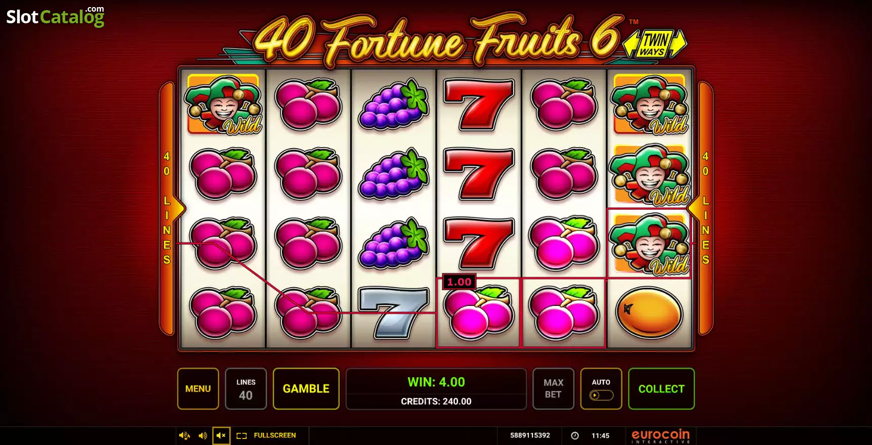Viewport: 872px width, 445px height.
Task: Click the top-left joker Wild symbol
Action: (x=223, y=104)
